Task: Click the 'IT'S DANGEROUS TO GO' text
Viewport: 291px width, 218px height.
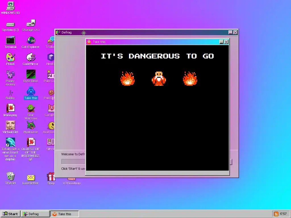Action: point(157,56)
